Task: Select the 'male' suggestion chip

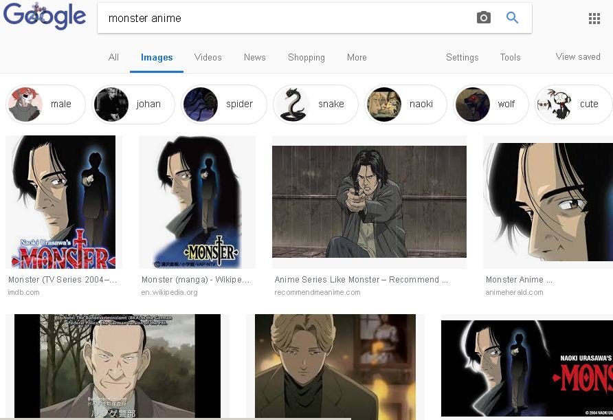Action: [x=45, y=104]
